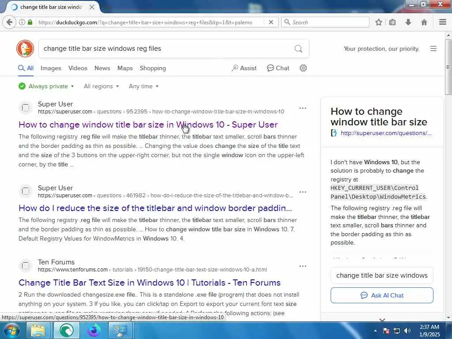452x339 pixels.
Task: Bookmark this page with the star icon
Action: point(379,22)
